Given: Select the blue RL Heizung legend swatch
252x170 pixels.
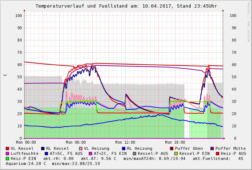Looking at the screenshot, I should (123, 149).
